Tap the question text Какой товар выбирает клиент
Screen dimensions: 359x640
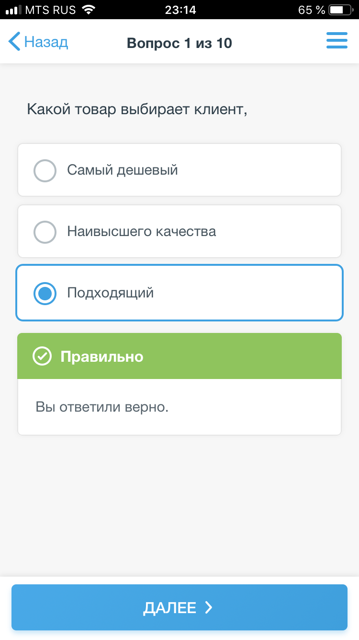[137, 109]
